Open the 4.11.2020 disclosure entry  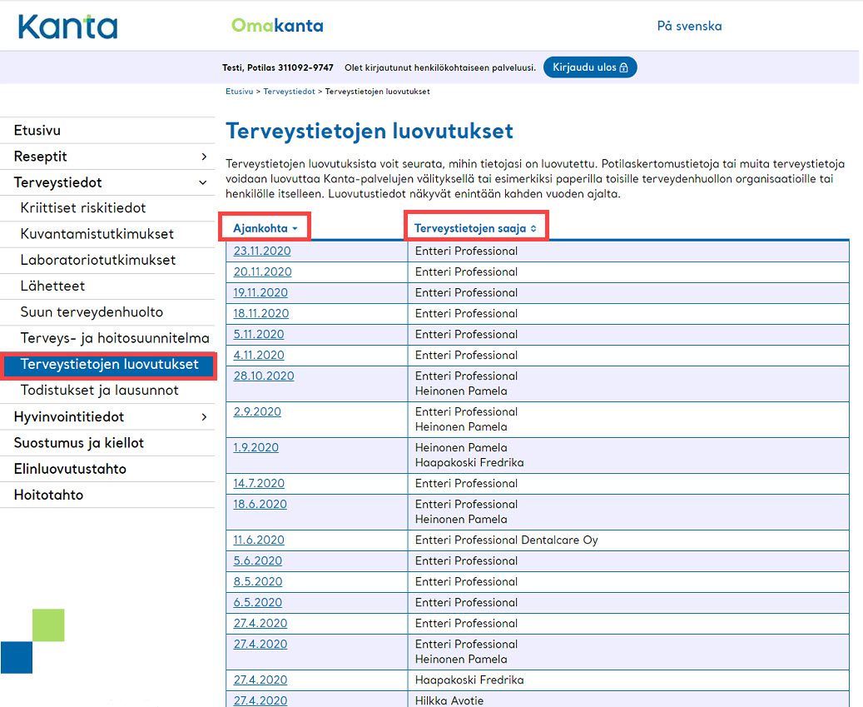coord(259,356)
